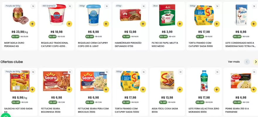Click discount percent icon on Requeijão Crem Light card
258x117 pixels.
[107, 6]
